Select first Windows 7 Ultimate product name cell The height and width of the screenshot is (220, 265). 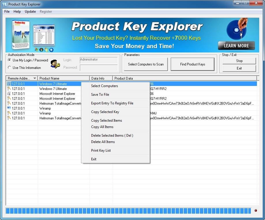point(53,84)
